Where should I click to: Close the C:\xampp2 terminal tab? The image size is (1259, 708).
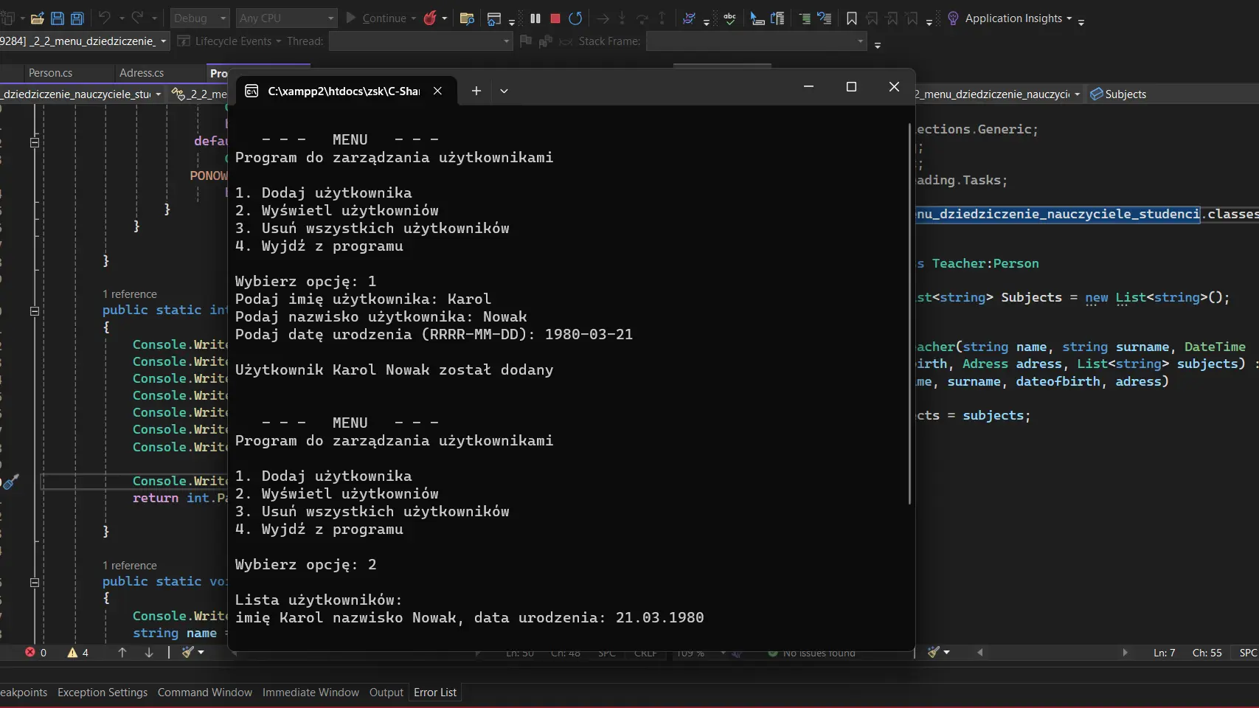437,91
